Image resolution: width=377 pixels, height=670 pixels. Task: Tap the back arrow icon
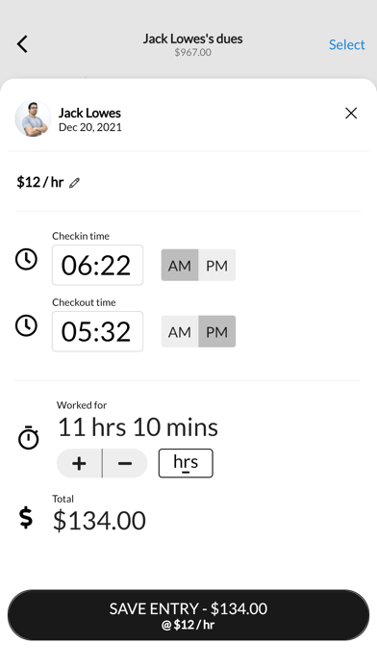[22, 44]
